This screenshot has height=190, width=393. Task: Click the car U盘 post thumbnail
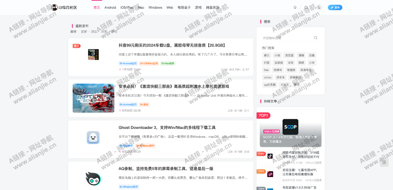pyautogui.click(x=93, y=54)
